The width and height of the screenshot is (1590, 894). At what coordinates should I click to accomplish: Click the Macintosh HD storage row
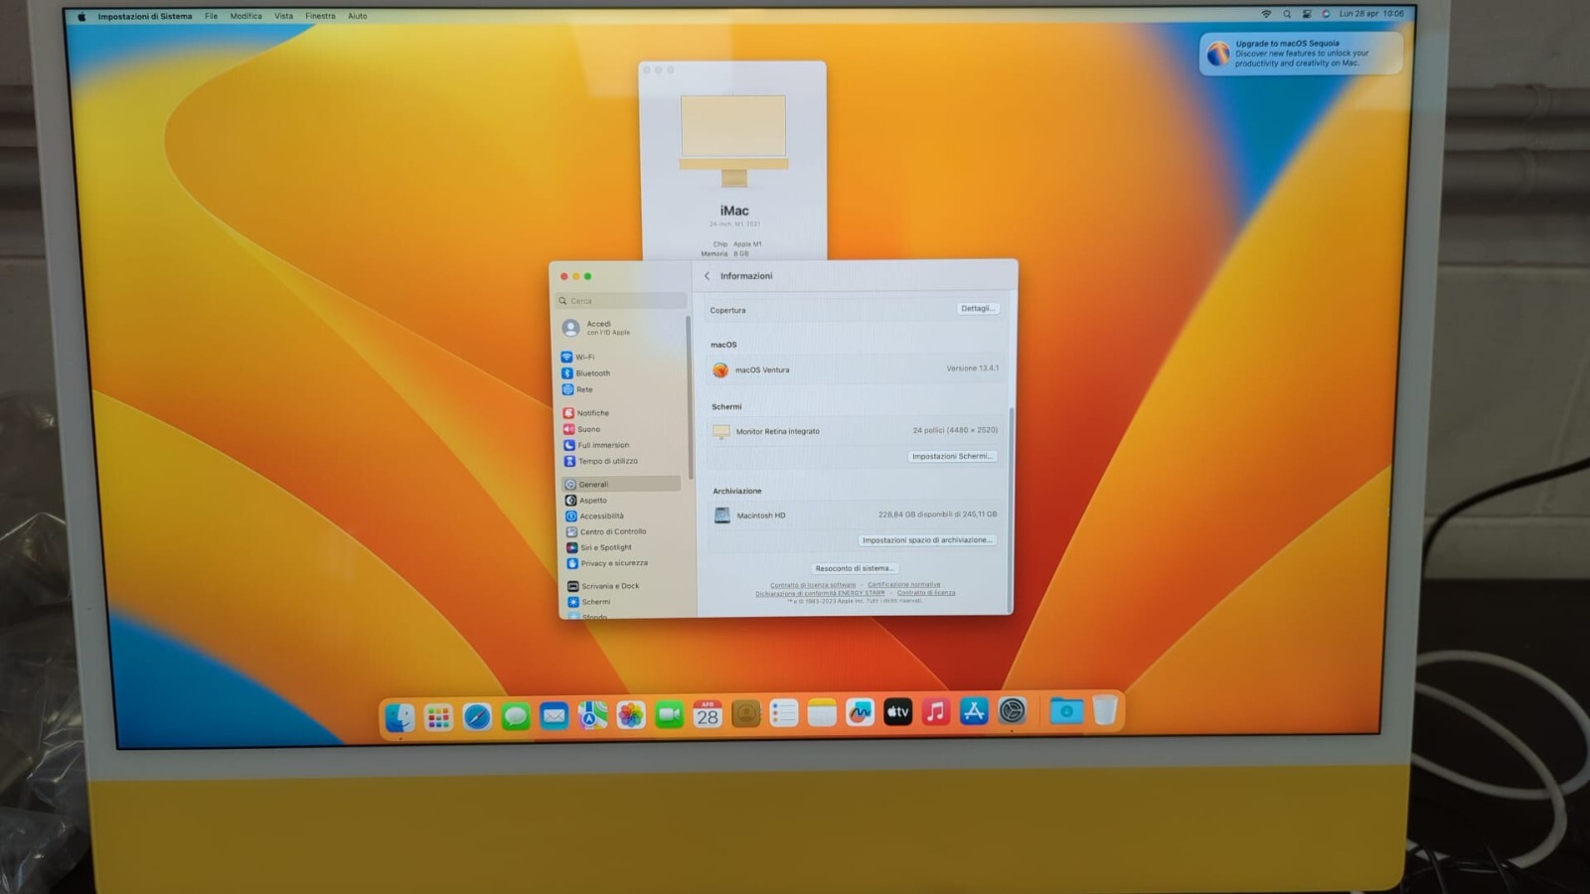(857, 515)
